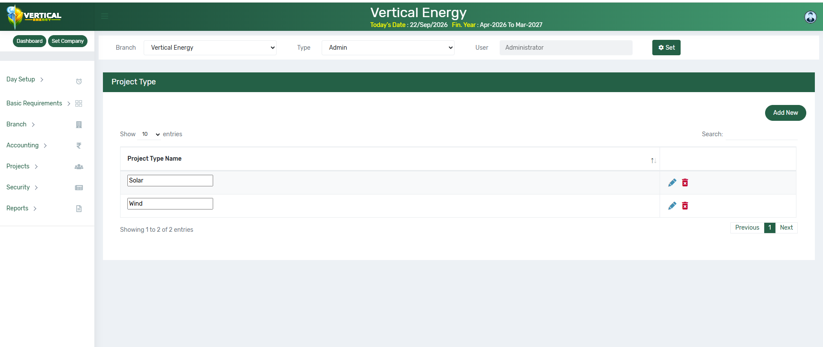Viewport: 823px width, 347px height.
Task: Click the Today's Date text in header
Action: [409, 25]
